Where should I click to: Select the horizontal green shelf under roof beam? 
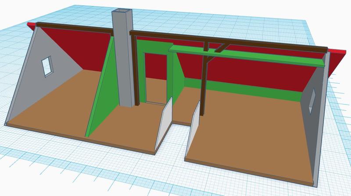(x=246, y=56)
